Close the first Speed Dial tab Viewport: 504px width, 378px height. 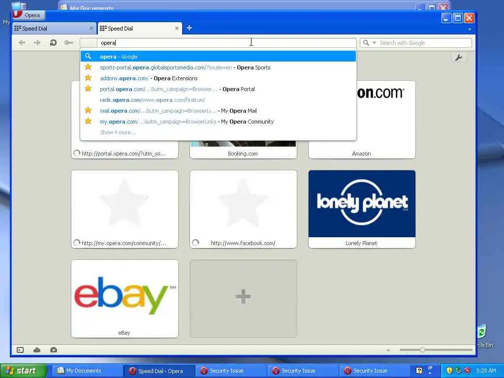91,28
